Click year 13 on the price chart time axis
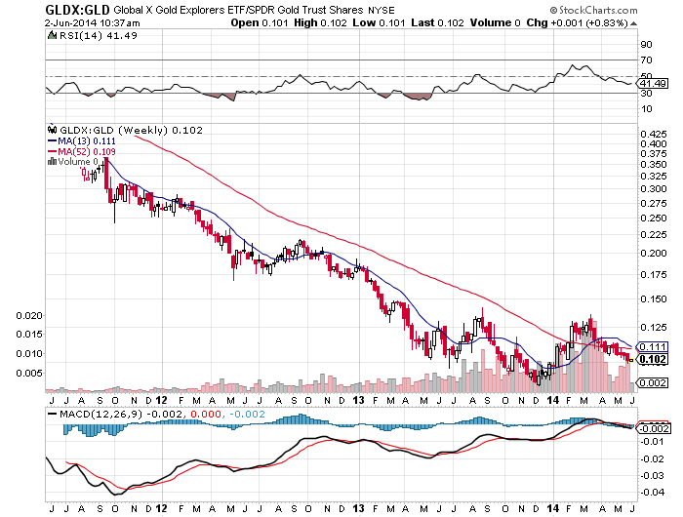 point(358,400)
